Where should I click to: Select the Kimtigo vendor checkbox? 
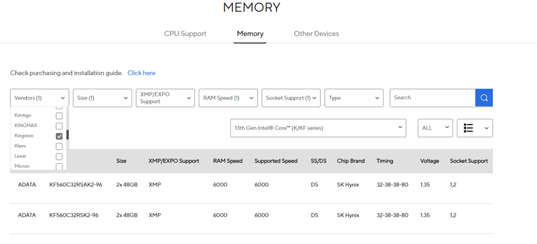(59, 115)
